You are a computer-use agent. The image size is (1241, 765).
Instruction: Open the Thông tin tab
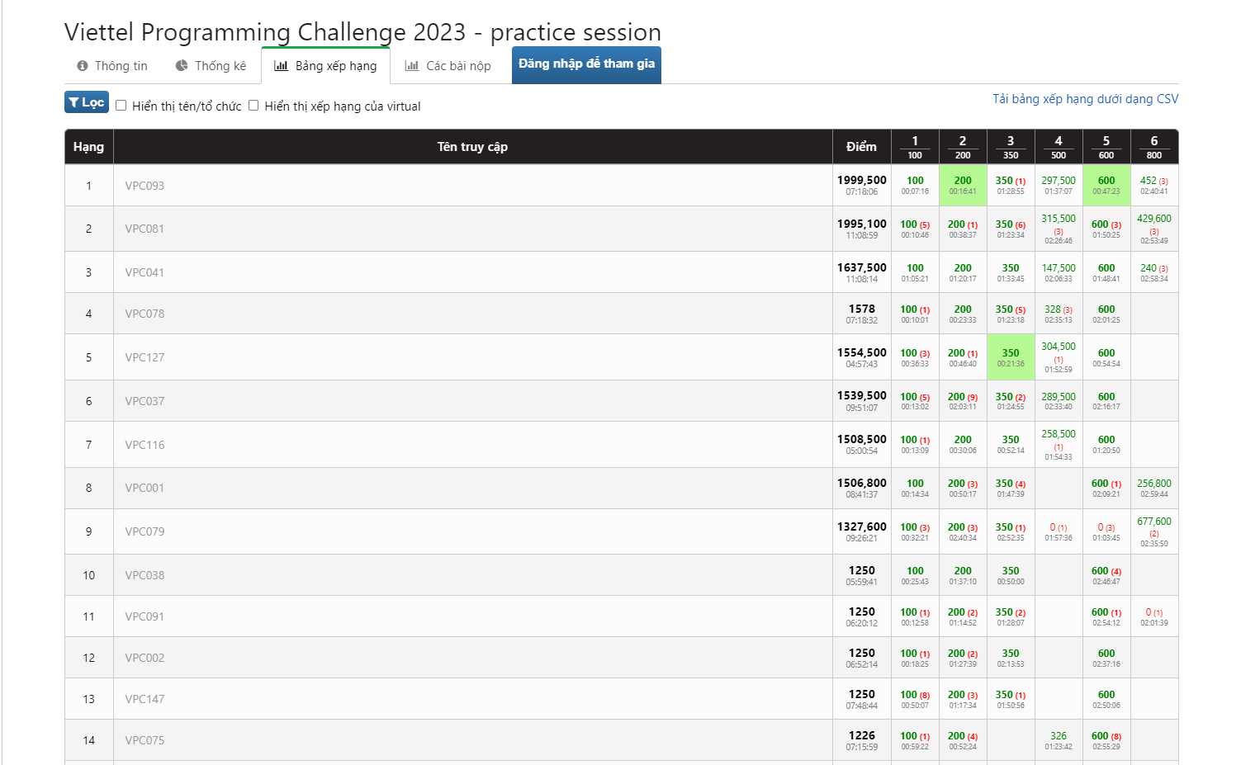[112, 66]
